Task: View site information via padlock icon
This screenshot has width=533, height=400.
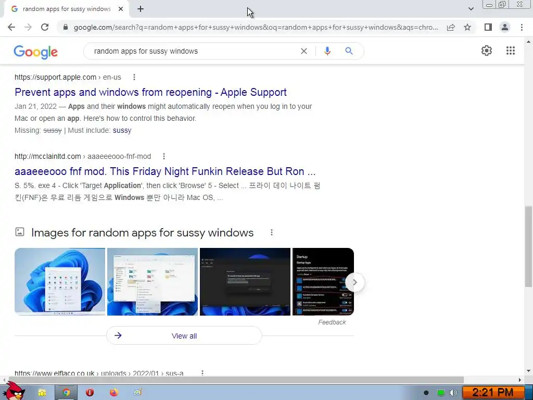Action: click(66, 27)
